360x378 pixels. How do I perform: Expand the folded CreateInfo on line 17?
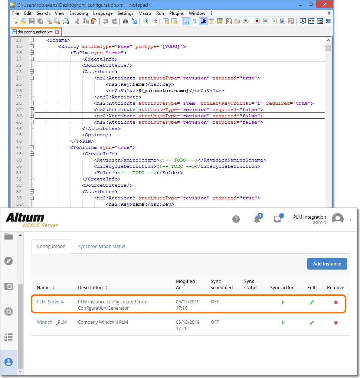(32, 59)
